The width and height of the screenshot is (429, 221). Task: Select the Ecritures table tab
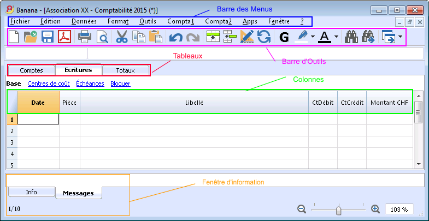click(x=78, y=70)
